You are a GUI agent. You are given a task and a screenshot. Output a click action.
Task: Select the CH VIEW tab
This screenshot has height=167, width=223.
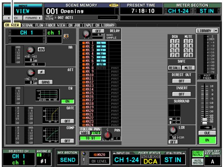pos(12,25)
